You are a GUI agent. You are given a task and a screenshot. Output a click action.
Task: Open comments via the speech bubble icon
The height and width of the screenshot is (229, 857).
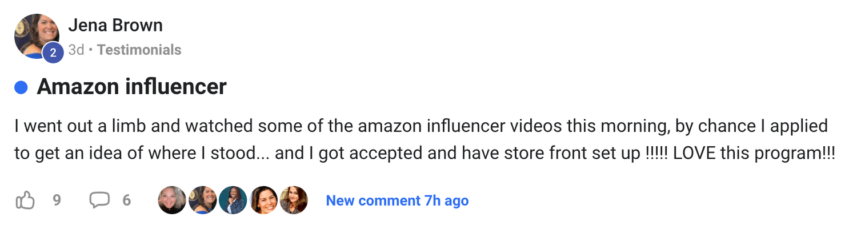[99, 200]
